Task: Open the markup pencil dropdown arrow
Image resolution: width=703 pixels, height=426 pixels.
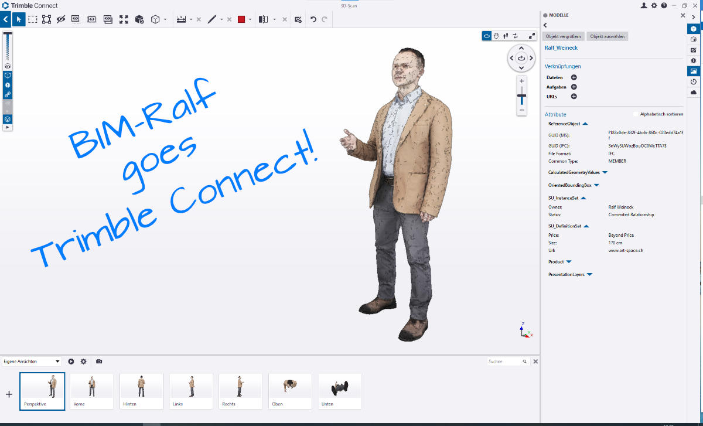Action: coord(221,19)
